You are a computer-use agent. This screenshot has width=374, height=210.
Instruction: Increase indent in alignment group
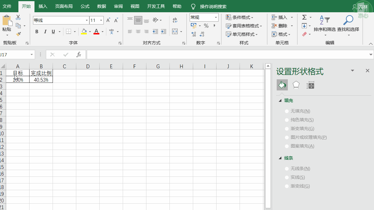[164, 32]
